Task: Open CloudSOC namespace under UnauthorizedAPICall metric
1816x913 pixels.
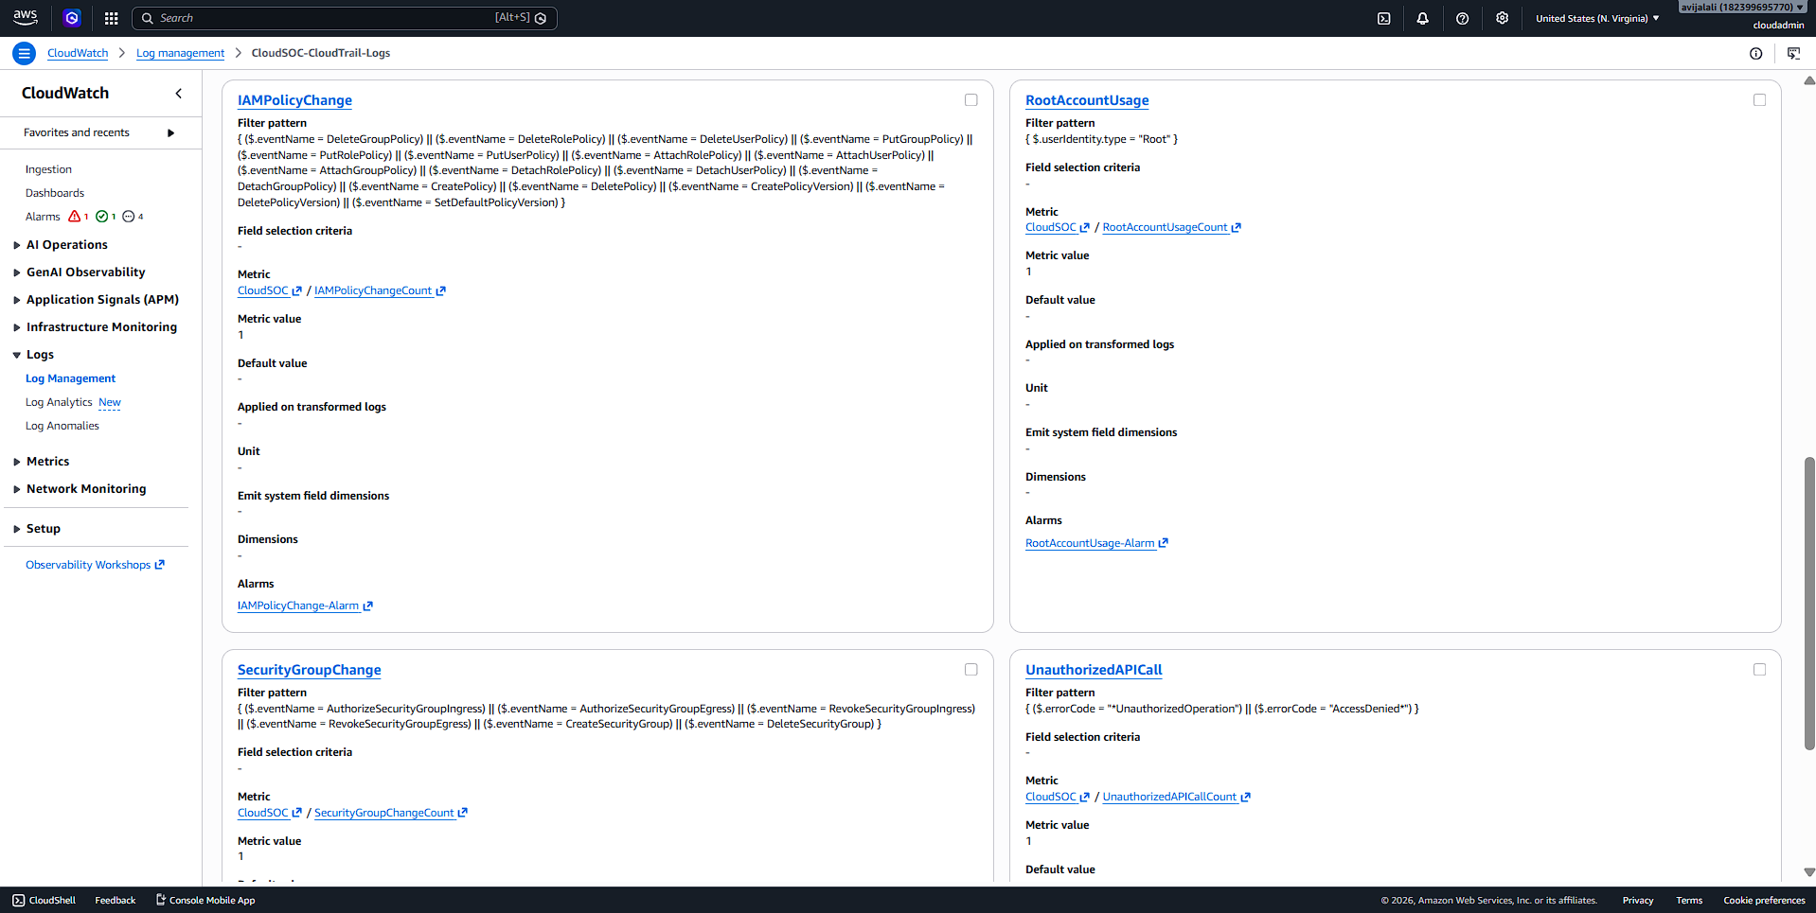Action: pos(1057,797)
